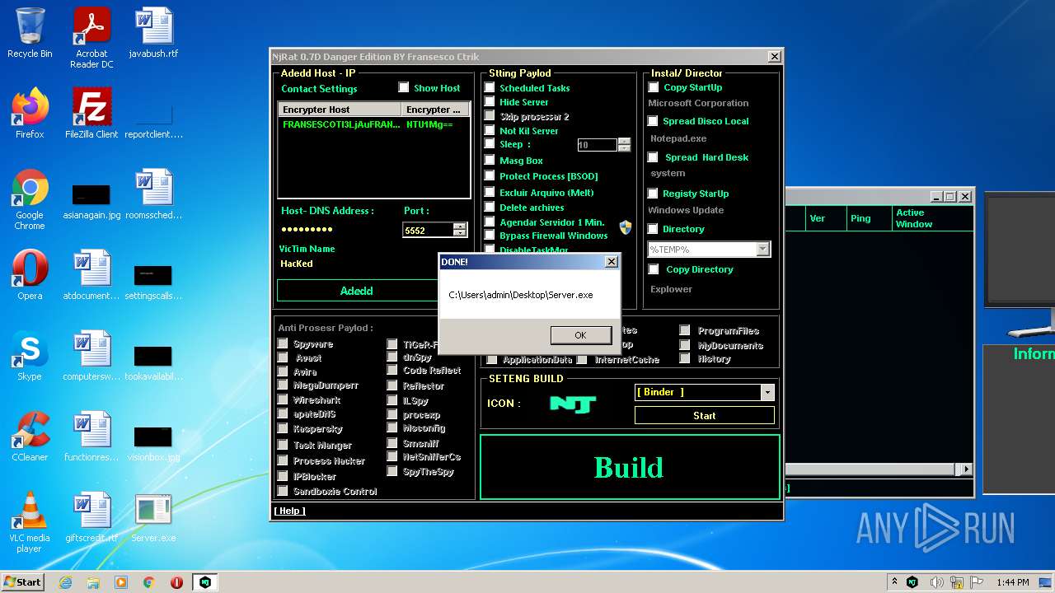The image size is (1055, 593).
Task: Click the Start button under Binder
Action: point(705,416)
